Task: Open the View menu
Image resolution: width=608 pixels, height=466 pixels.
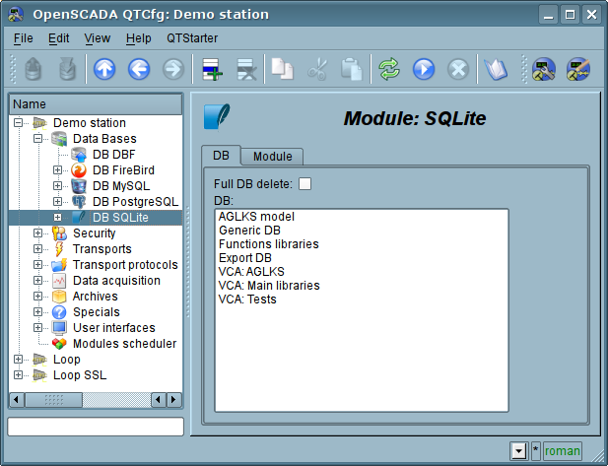Action: pos(98,38)
